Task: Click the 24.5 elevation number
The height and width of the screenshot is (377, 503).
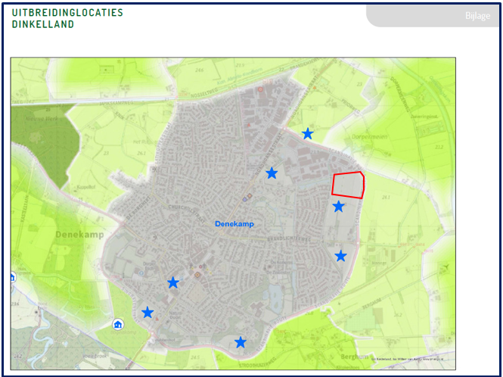Action: pos(195,357)
